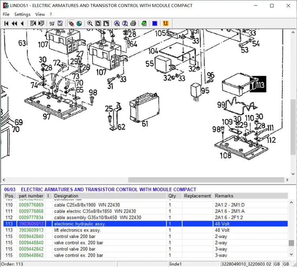Viewport: 297px width, 267px height.
Task: Open the View menu
Action: pos(40,14)
